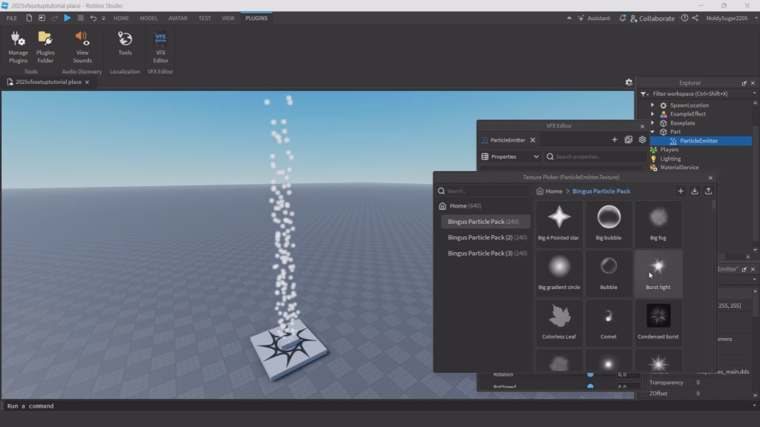Switch to the HOME ribbon tab
This screenshot has height=427, width=760.
pos(121,18)
